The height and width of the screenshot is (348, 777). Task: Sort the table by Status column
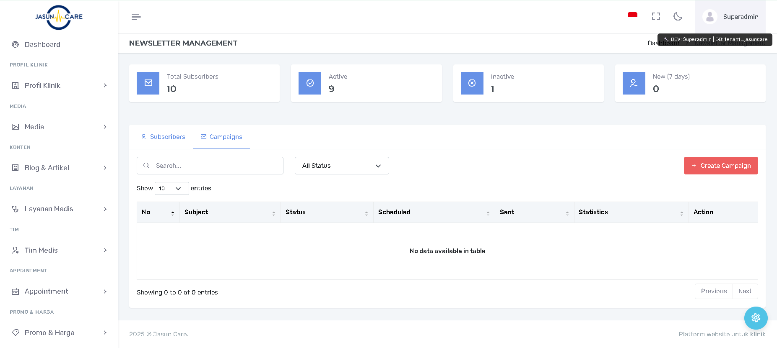pyautogui.click(x=327, y=212)
